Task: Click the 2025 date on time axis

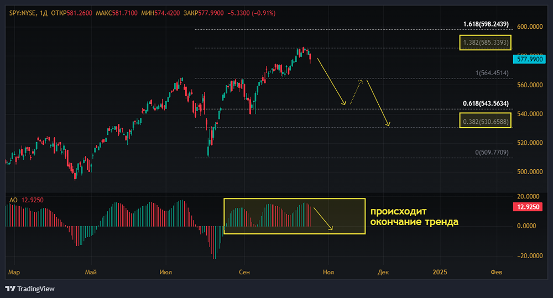Action: click(440, 272)
